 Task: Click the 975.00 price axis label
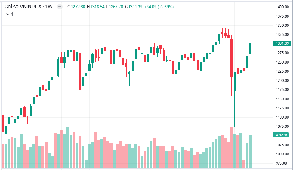(282, 163)
